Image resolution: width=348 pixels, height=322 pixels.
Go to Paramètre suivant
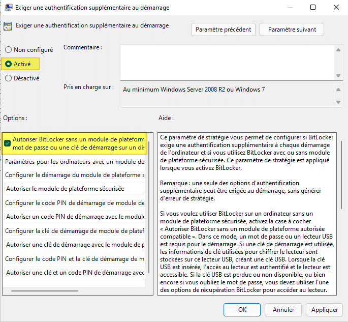coord(292,30)
